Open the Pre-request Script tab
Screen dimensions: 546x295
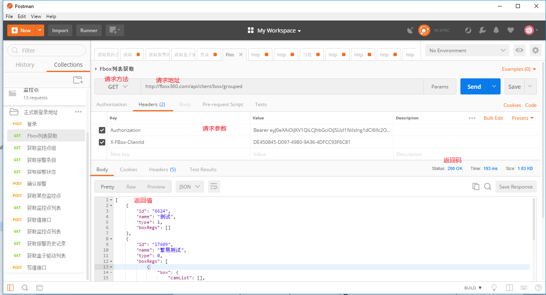(x=223, y=104)
